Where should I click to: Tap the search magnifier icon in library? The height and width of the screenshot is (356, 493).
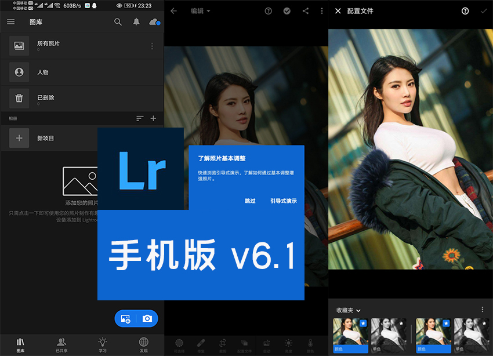pyautogui.click(x=118, y=21)
